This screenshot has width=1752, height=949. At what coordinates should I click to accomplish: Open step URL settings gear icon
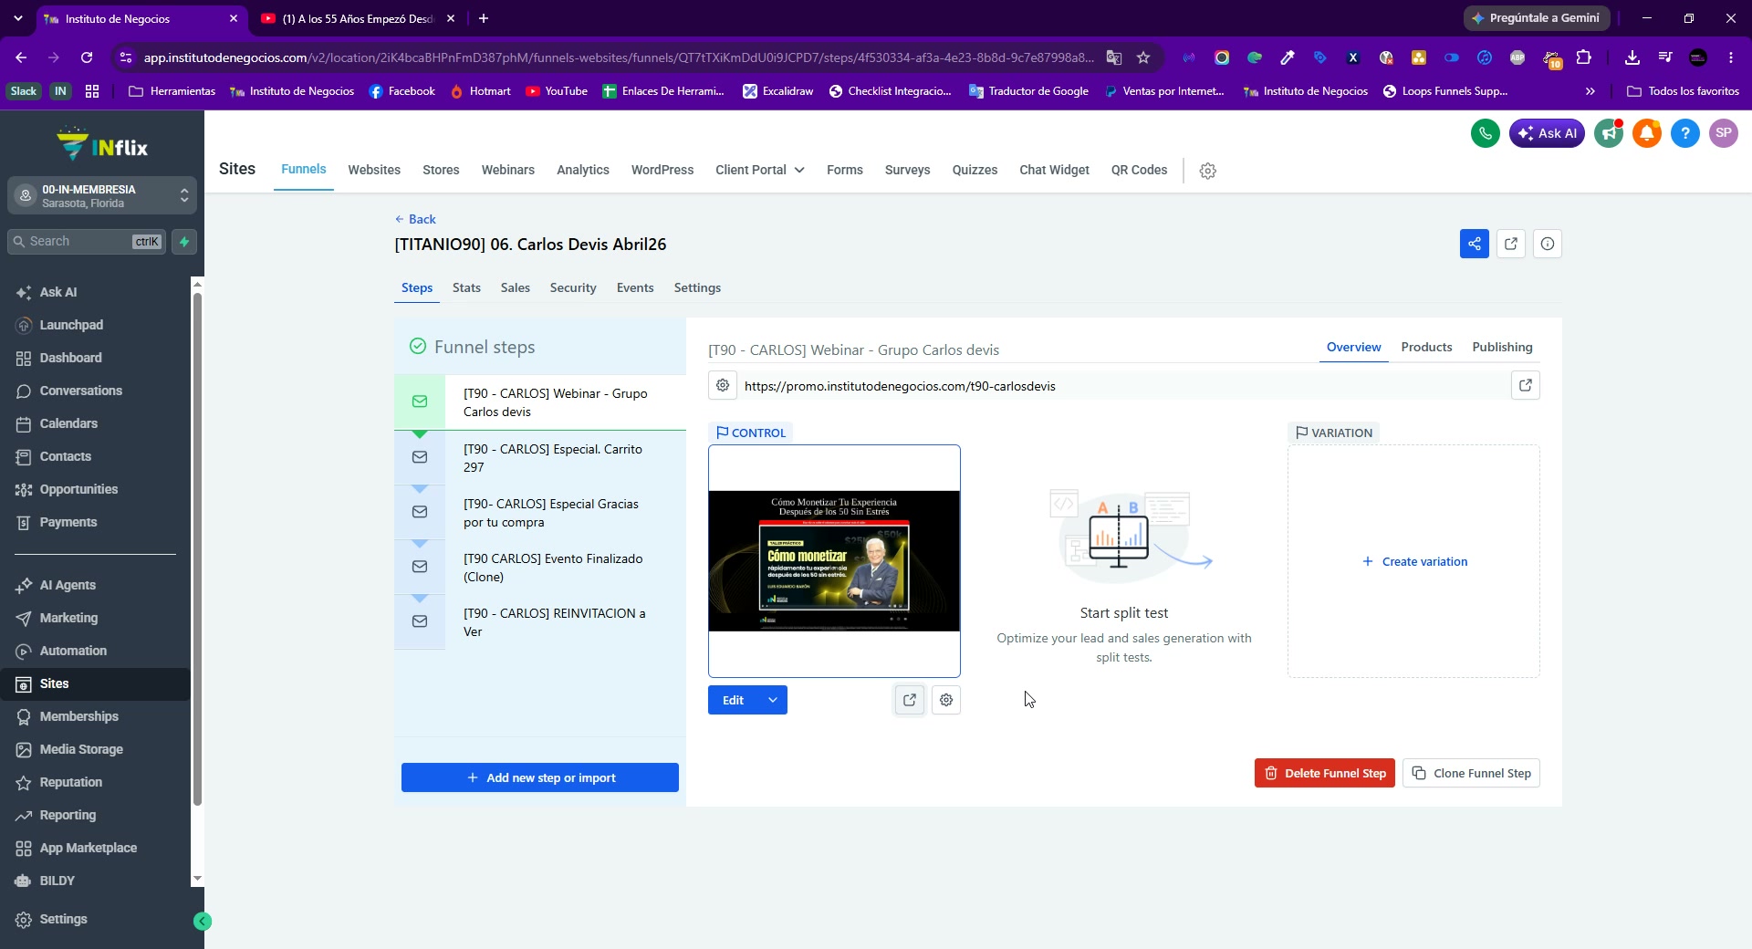point(723,386)
